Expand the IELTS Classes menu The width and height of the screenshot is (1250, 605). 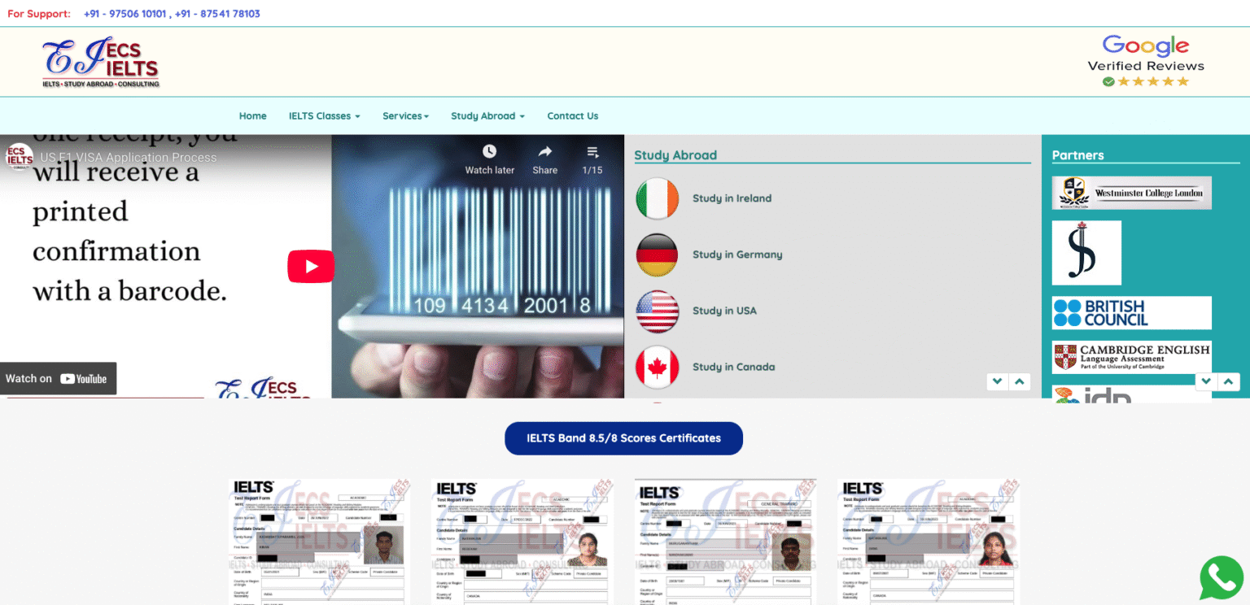[324, 115]
